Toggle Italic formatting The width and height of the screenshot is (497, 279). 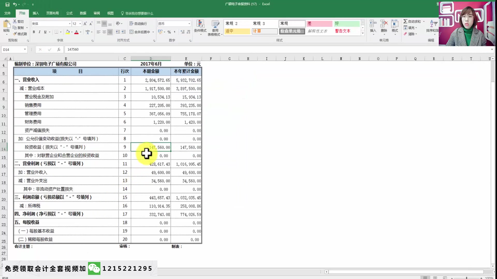click(39, 32)
